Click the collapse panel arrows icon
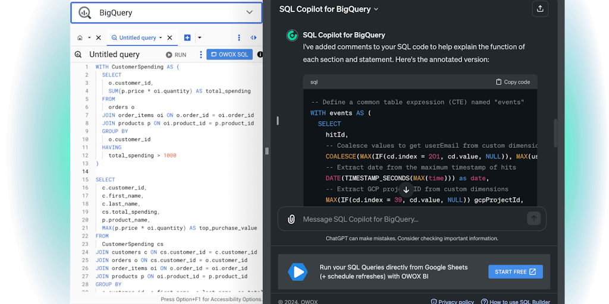This screenshot has height=304, width=609. (253, 37)
